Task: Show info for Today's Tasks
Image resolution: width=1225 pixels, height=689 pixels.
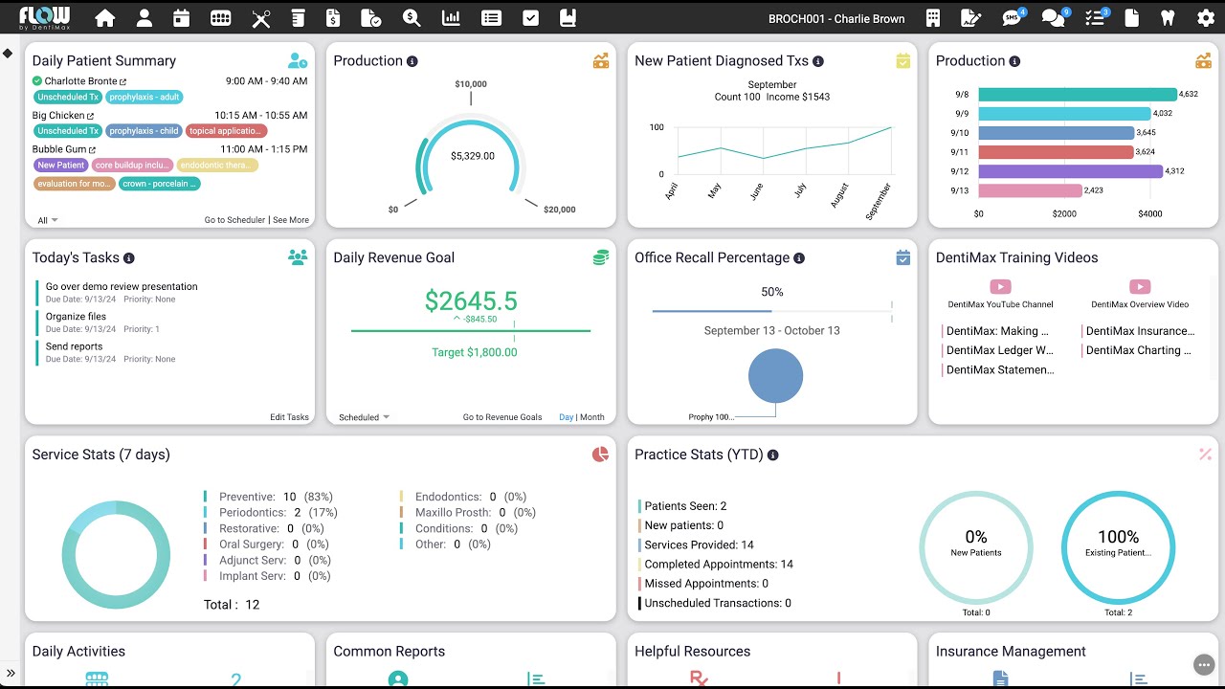Action: point(129,258)
